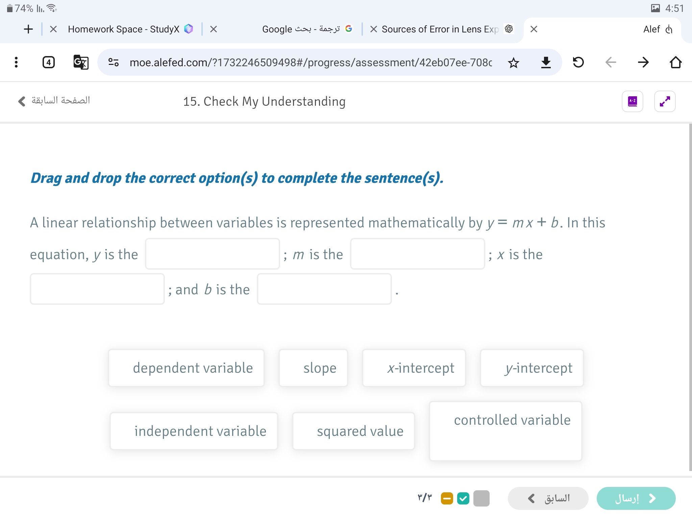The height and width of the screenshot is (519, 692).
Task: Select the 'slope' option
Action: click(x=313, y=368)
